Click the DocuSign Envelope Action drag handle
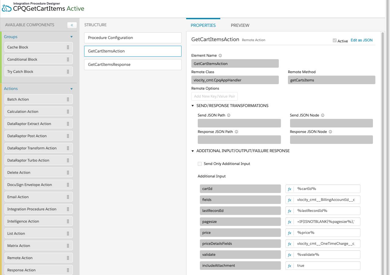The image size is (390, 275). (68, 185)
